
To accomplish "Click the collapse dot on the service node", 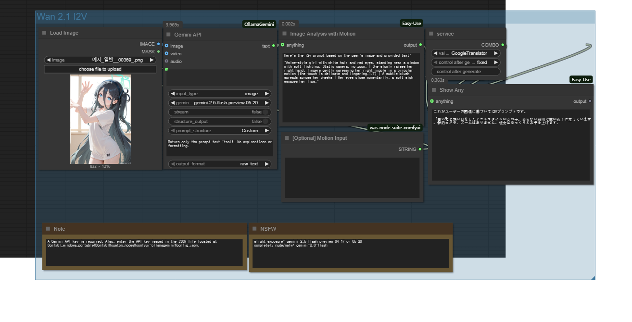I will pyautogui.click(x=431, y=34).
